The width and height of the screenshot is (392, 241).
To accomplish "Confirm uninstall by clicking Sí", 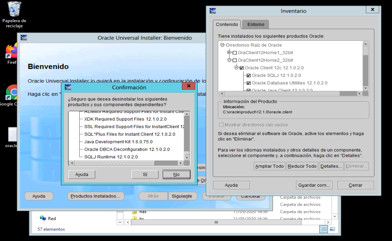I will 145,174.
